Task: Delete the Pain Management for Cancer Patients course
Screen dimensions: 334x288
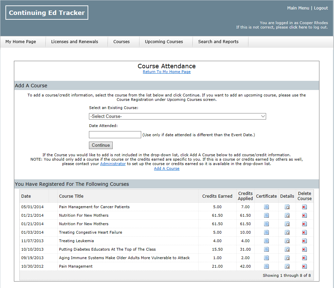Action: [x=304, y=207]
